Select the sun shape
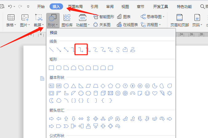 pyautogui.click(x=170, y=93)
